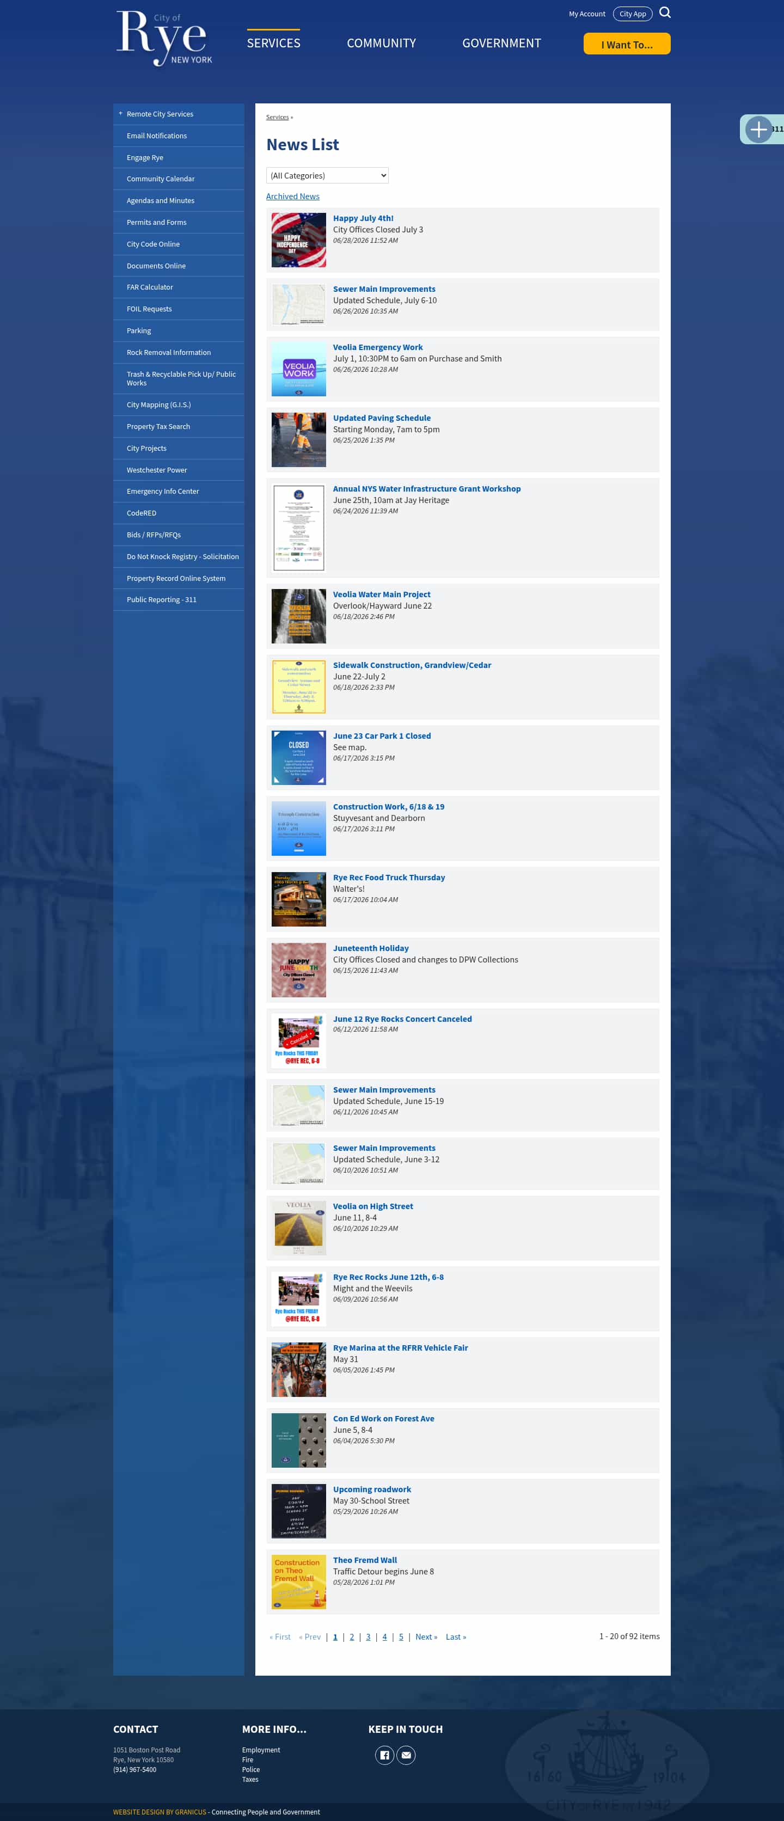The image size is (784, 1821).
Task: Click Last » pagination link
Action: tap(456, 1636)
